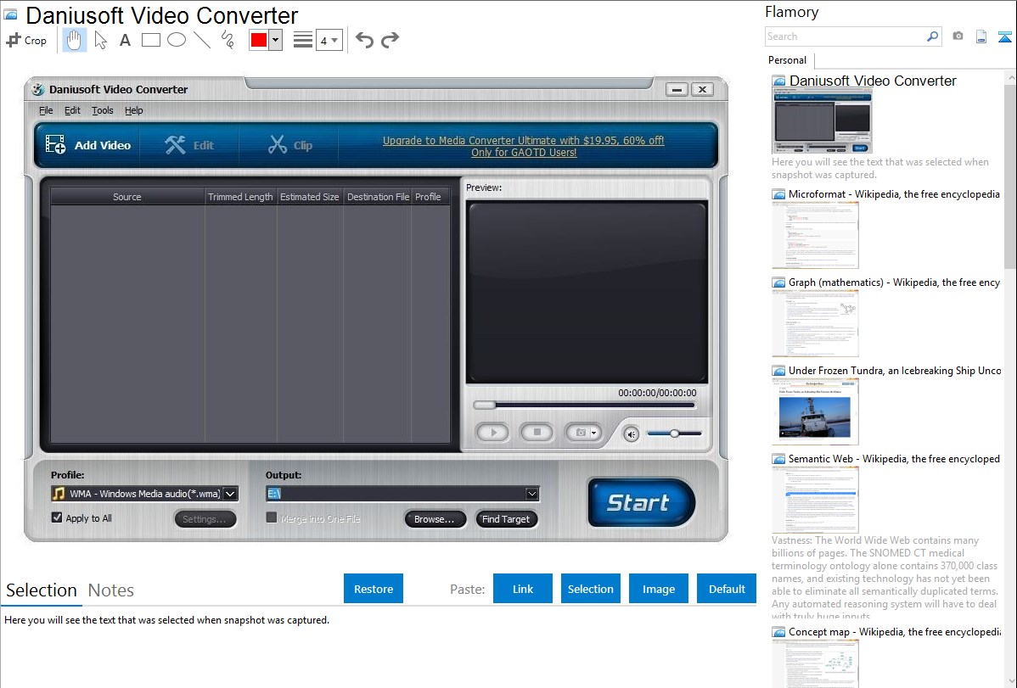The width and height of the screenshot is (1017, 688).
Task: Switch to the Notes tab
Action: [111, 590]
